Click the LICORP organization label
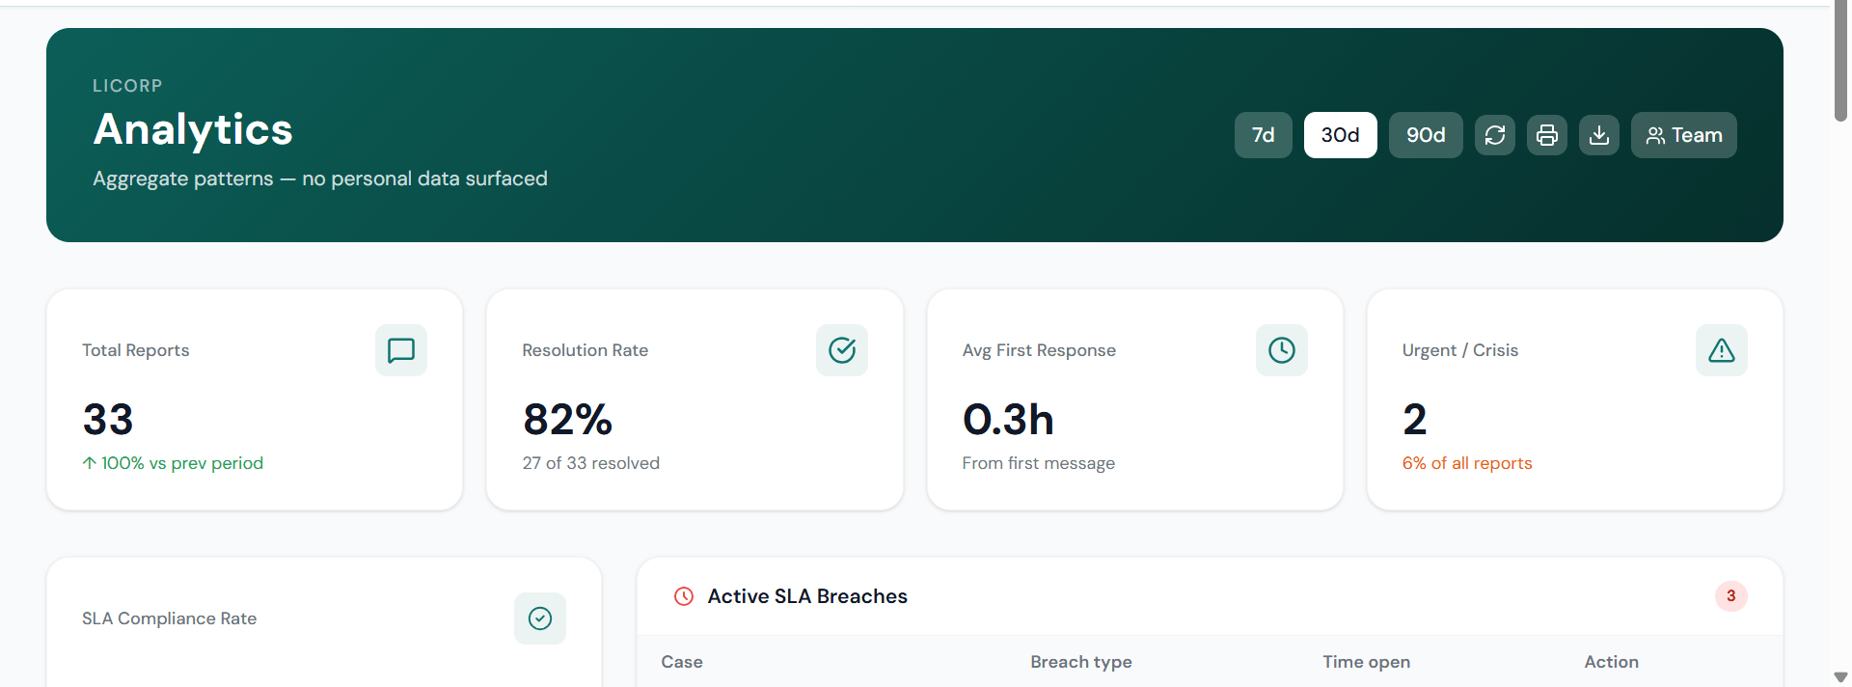 [127, 86]
